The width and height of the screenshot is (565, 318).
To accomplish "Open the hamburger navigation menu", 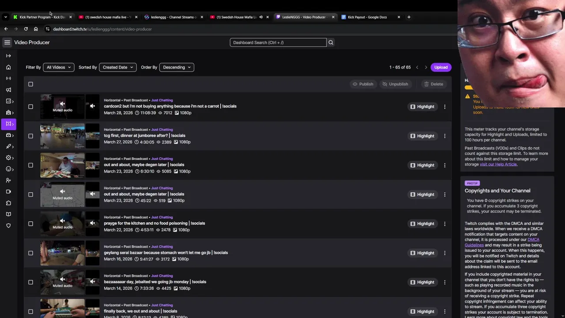I will (x=7, y=42).
